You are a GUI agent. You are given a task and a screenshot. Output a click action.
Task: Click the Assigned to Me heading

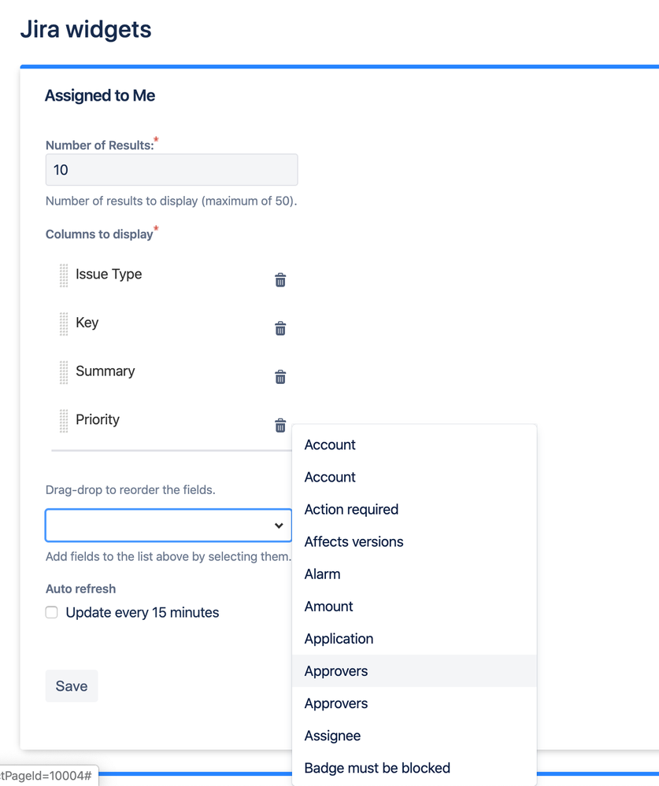coord(100,95)
